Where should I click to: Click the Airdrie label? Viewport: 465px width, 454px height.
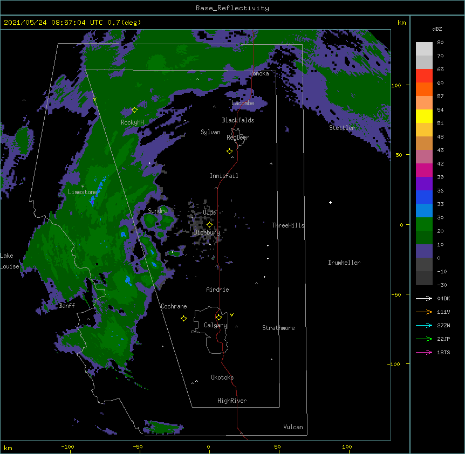pos(217,290)
